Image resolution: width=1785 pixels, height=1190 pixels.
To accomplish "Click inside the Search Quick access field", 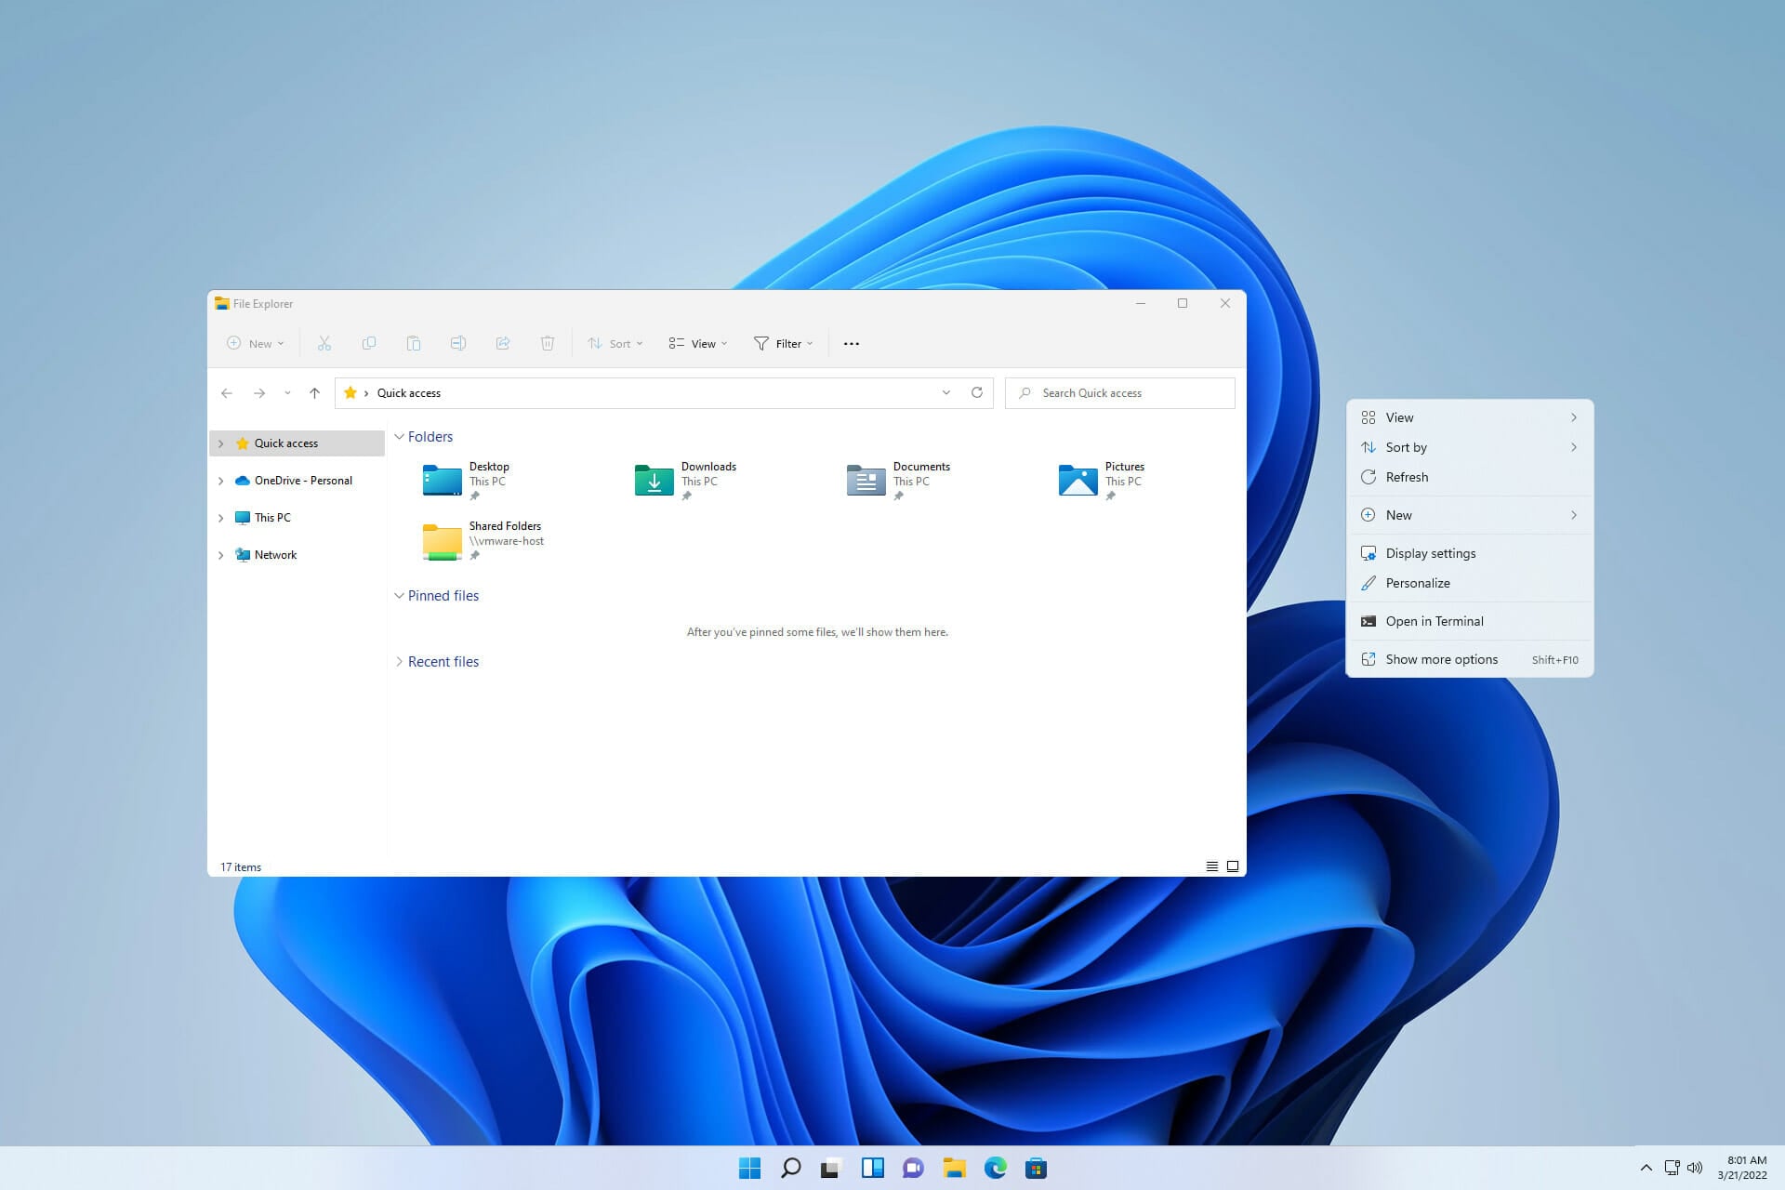I will pyautogui.click(x=1120, y=392).
